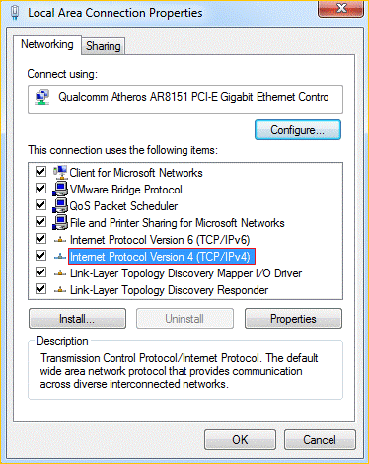Select QoS Packet Scheduler item
The height and width of the screenshot is (464, 369).
pos(123,206)
